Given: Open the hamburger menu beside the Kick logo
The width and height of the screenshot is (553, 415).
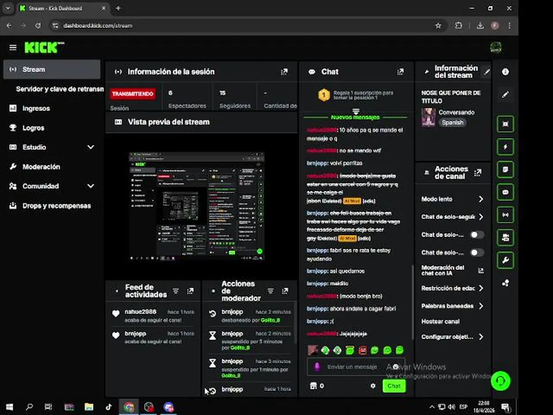Looking at the screenshot, I should pos(13,47).
